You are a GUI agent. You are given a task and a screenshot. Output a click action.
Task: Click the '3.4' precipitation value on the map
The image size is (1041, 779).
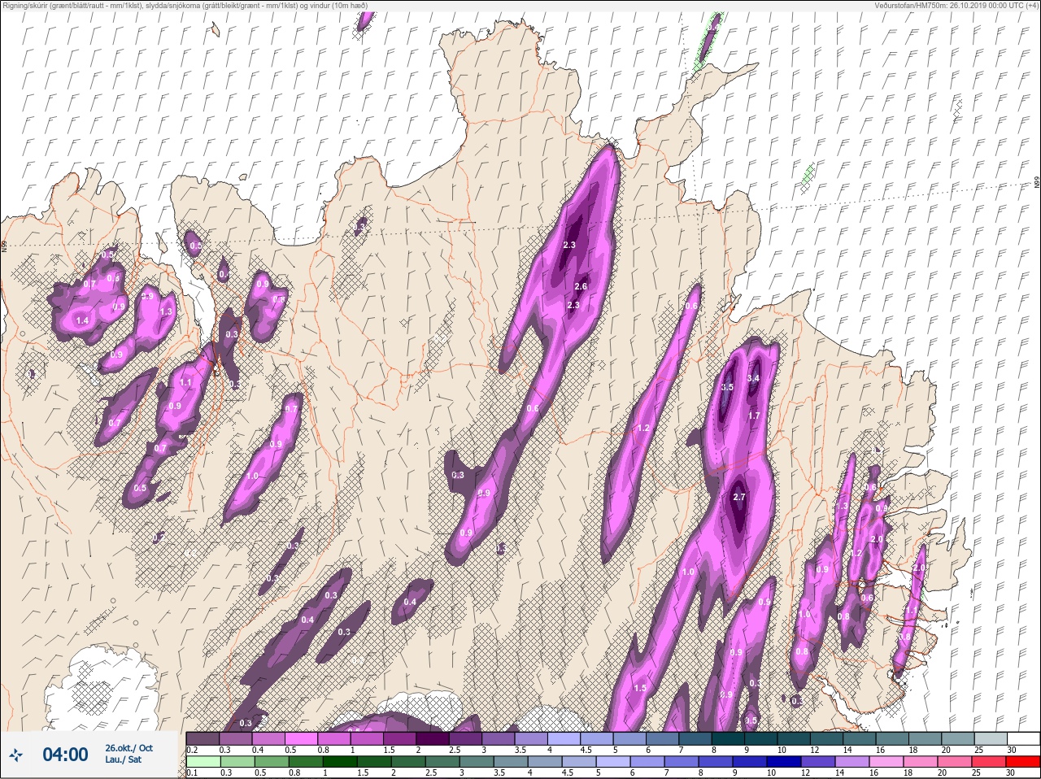[753, 378]
